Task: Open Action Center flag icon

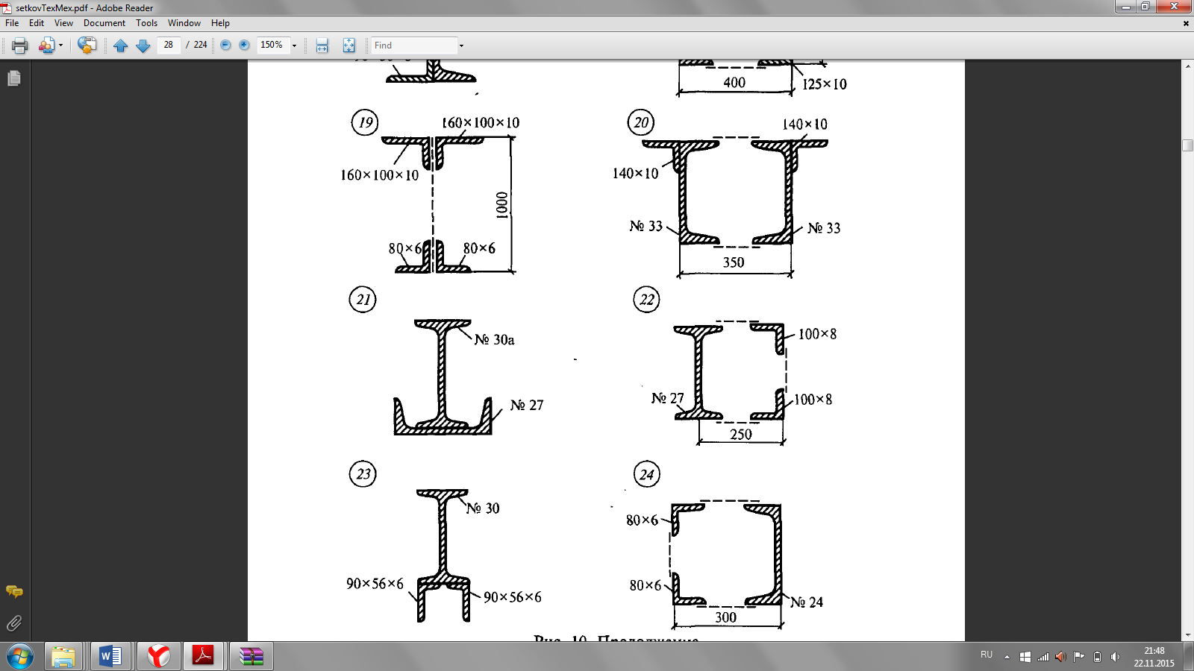Action: pos(1079,657)
